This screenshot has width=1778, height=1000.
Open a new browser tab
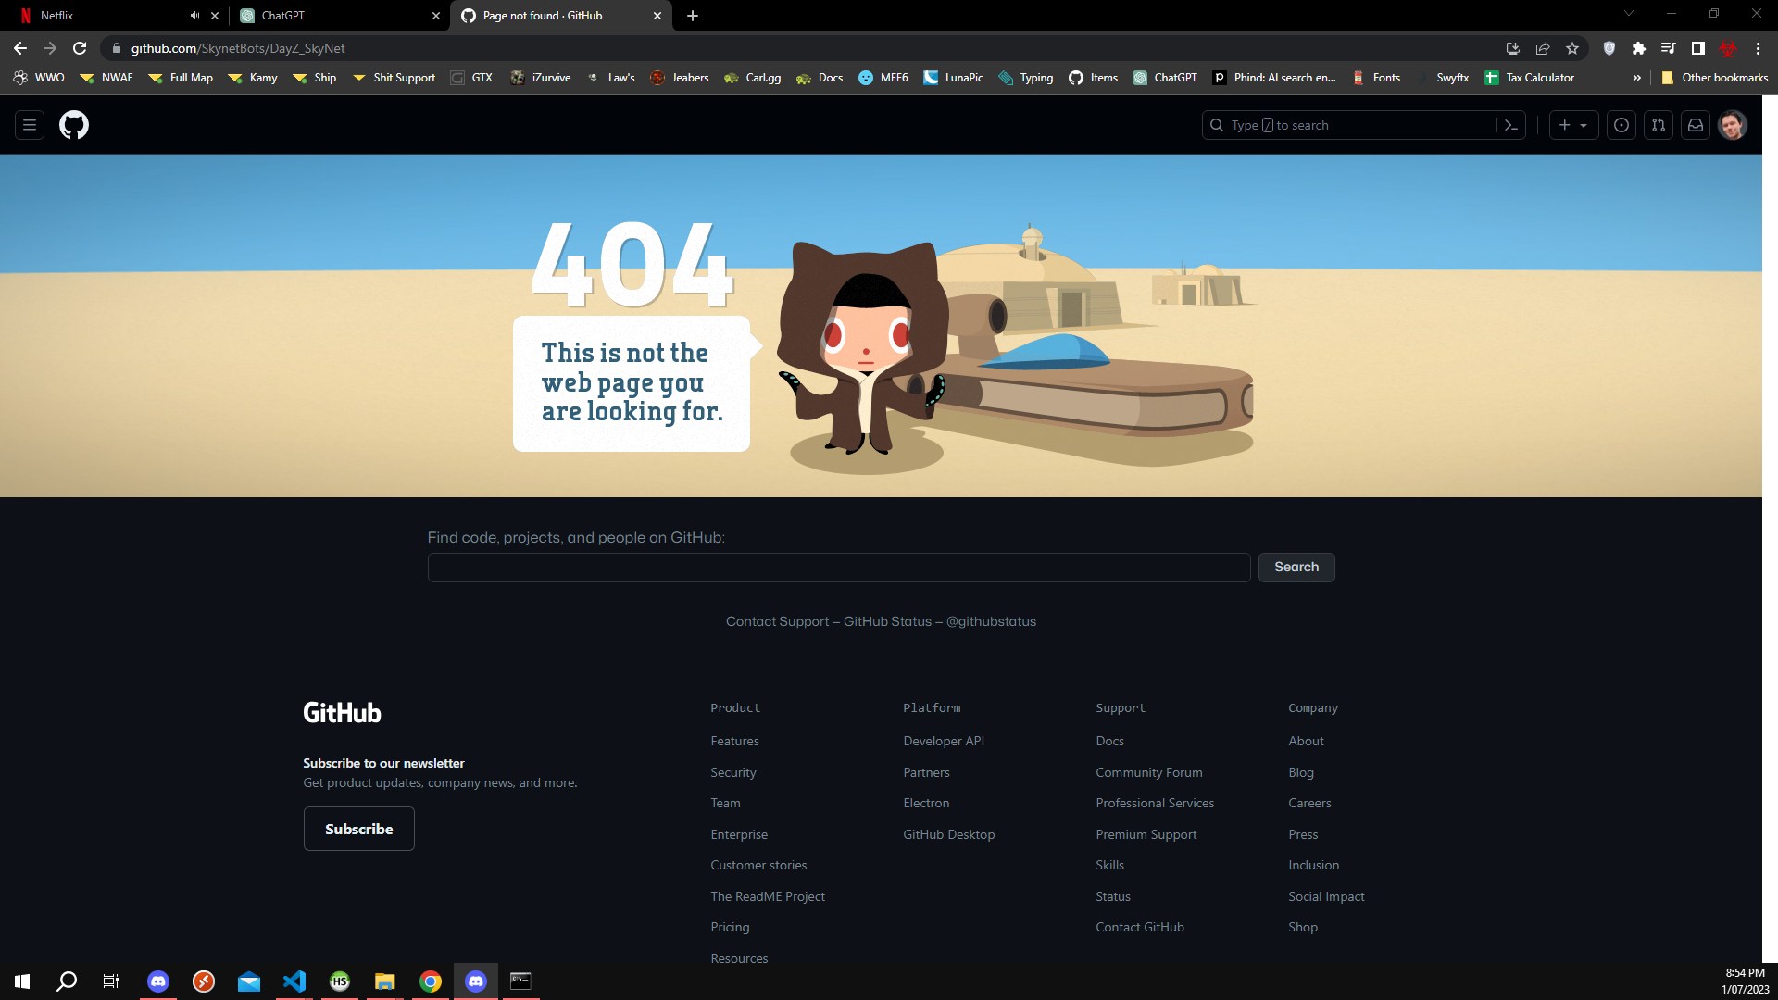(693, 16)
